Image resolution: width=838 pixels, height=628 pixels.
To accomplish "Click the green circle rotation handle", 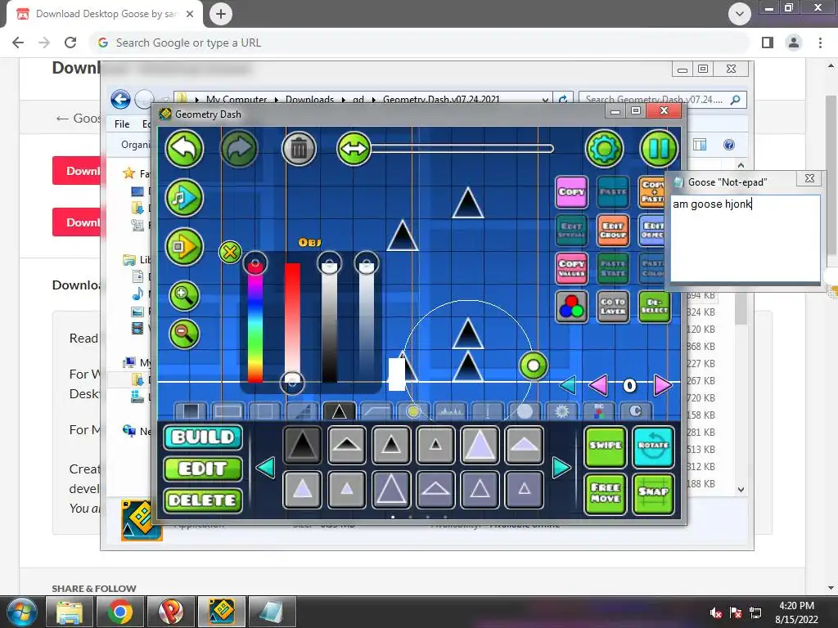I will point(534,366).
